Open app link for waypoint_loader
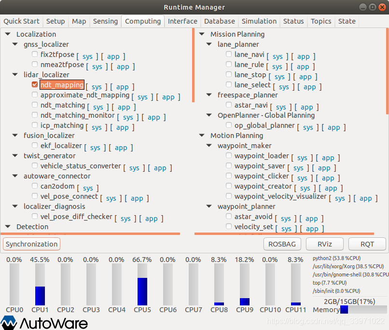 pos(328,158)
